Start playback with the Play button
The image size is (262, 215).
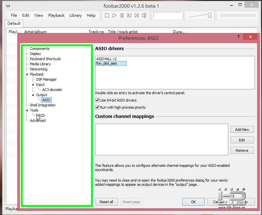pos(114,15)
